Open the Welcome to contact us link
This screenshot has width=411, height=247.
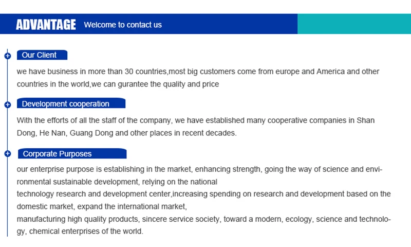(x=123, y=25)
